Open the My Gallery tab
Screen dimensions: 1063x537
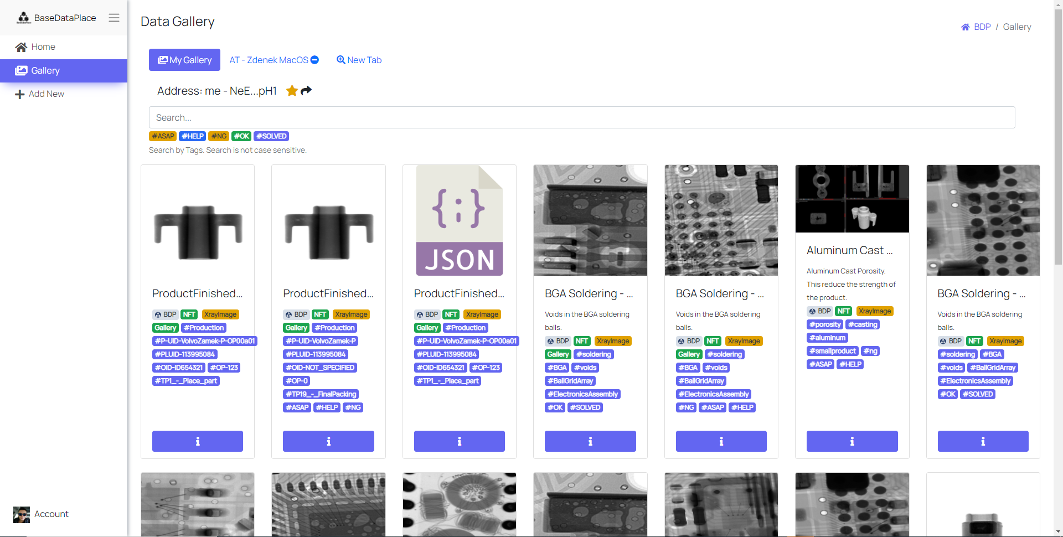(x=184, y=60)
